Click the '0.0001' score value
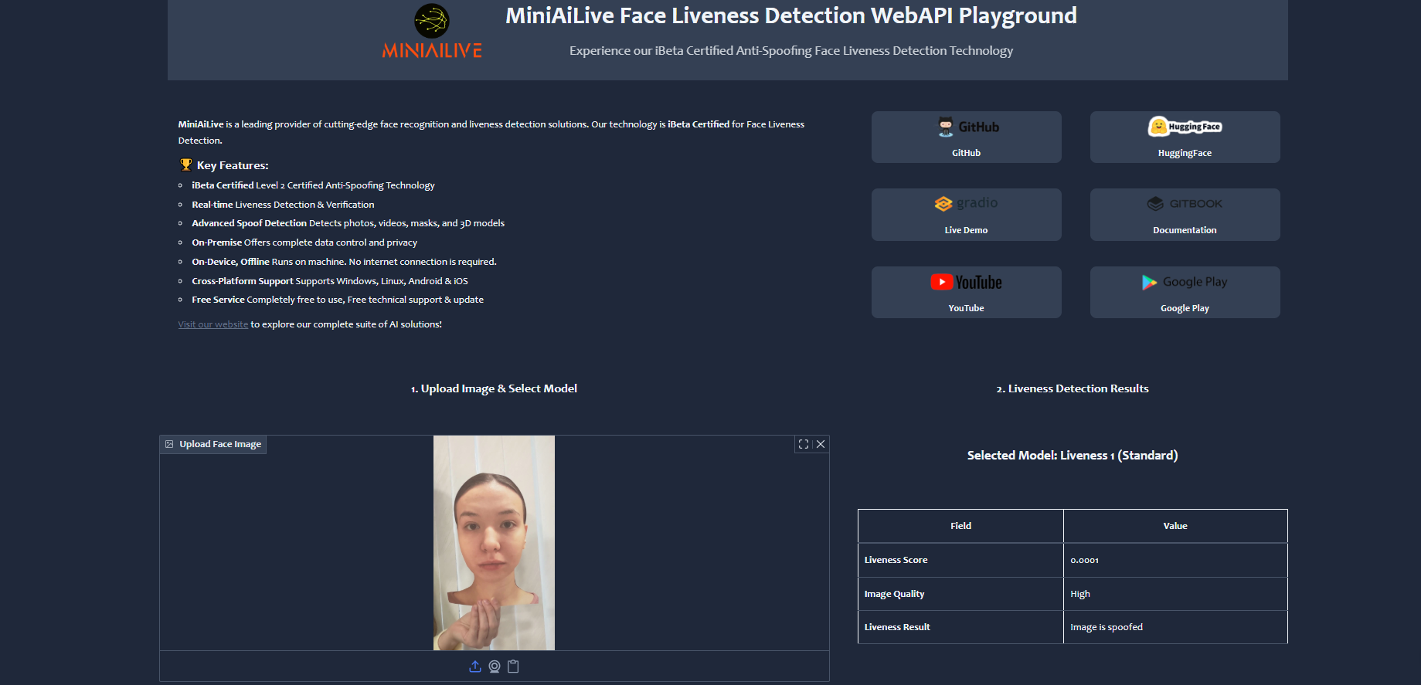 [1084, 561]
